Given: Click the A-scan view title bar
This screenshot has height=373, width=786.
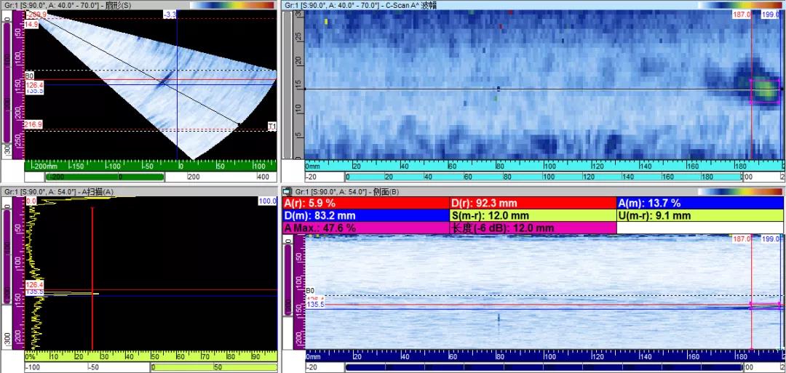Looking at the screenshot, I should (x=139, y=191).
